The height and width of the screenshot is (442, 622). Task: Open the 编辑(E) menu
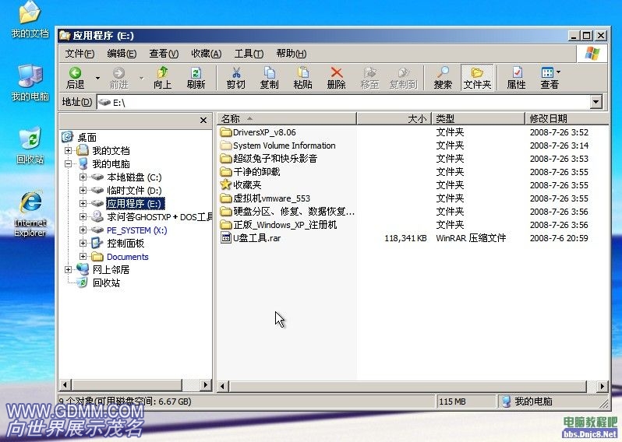(122, 54)
